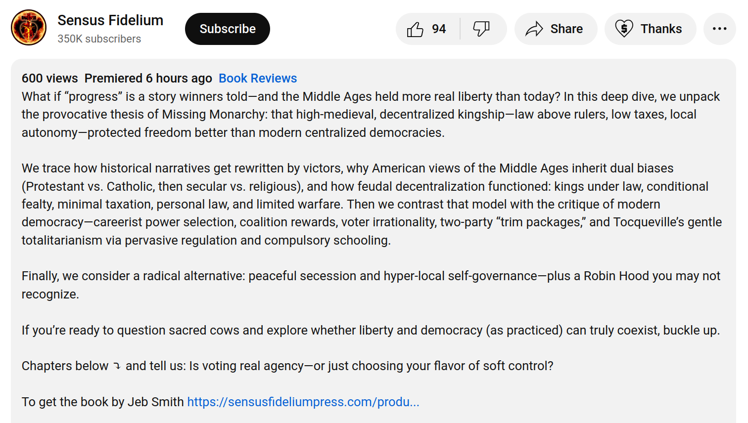The image size is (748, 423).
Task: Click the Thanks heart-dollar icon
Action: pos(624,29)
